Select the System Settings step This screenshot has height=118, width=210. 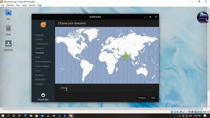click(x=42, y=66)
